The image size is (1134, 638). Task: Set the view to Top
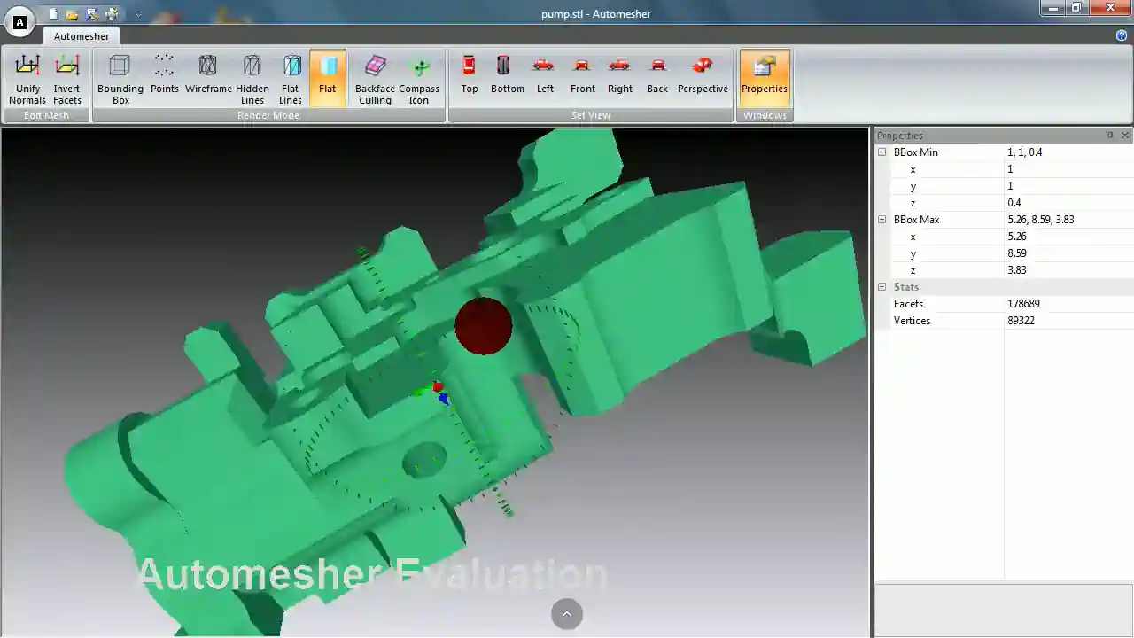point(469,75)
